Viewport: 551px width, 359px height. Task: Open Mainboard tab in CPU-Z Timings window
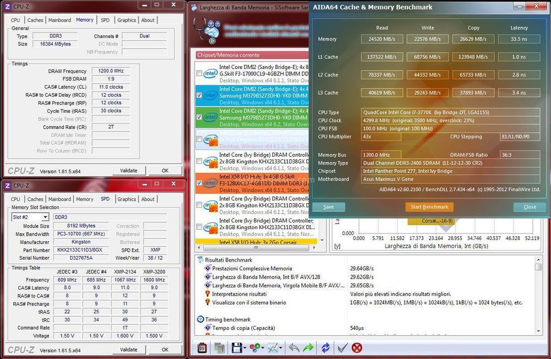[x=60, y=20]
